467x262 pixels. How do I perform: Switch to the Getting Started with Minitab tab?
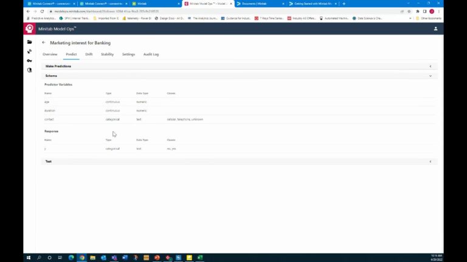[313, 4]
